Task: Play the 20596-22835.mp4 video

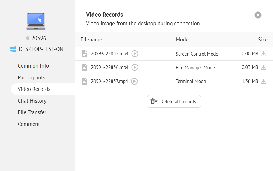Action: click(x=135, y=54)
